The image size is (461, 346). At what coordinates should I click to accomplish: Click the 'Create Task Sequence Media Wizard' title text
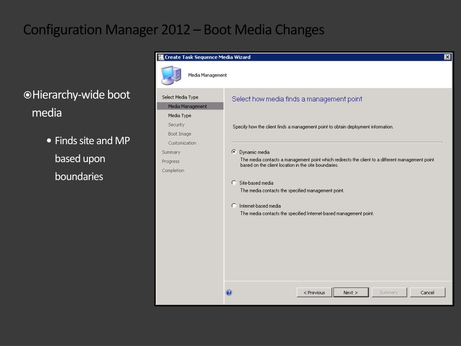point(208,57)
